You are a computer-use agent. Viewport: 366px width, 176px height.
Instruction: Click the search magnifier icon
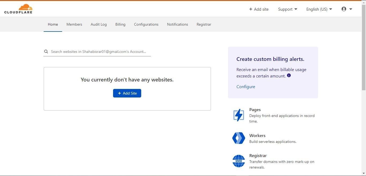click(x=46, y=52)
